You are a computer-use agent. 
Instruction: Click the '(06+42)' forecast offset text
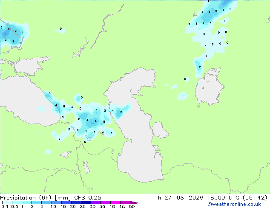tap(255, 198)
